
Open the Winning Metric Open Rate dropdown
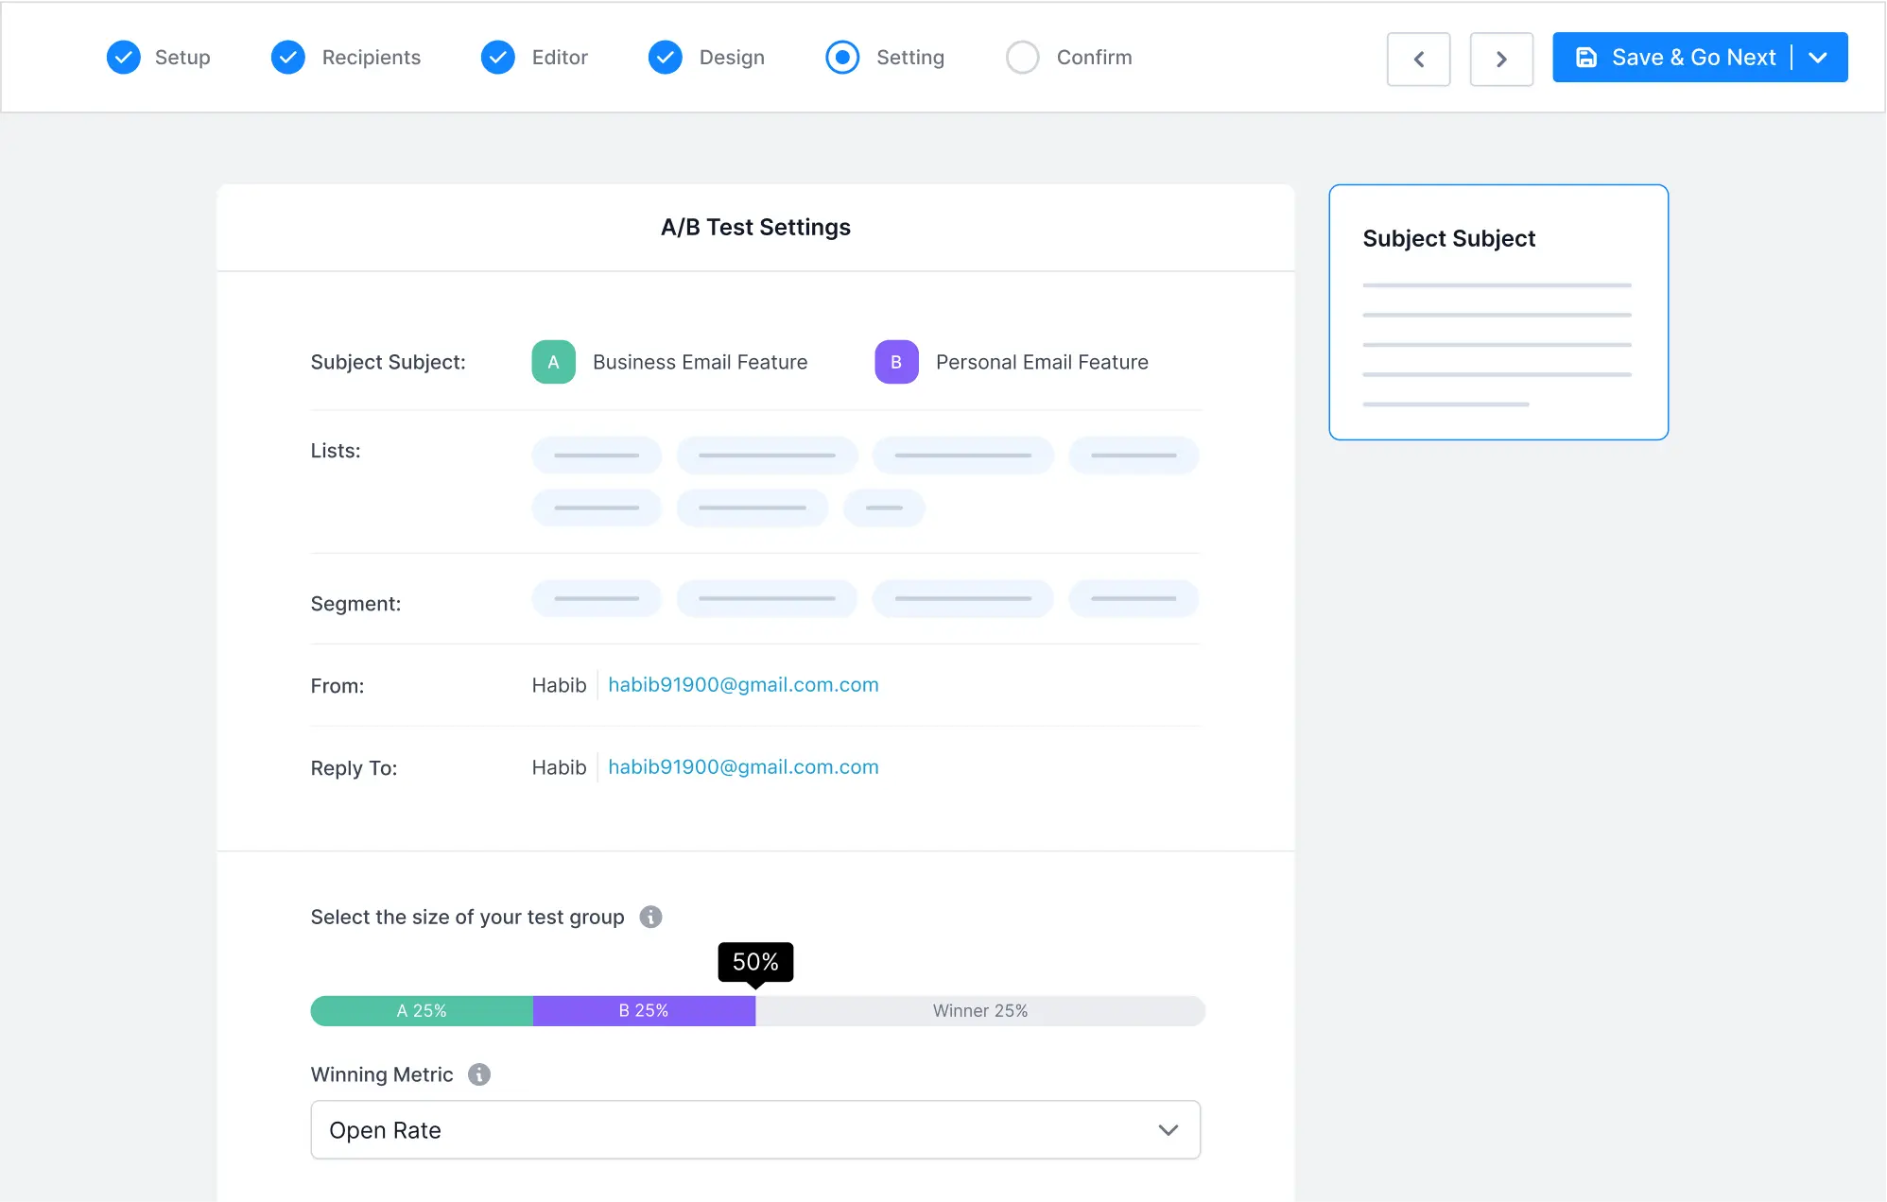click(x=755, y=1130)
